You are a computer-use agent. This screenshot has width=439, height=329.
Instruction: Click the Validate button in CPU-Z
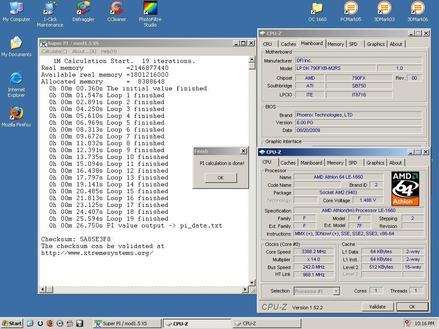pyautogui.click(x=377, y=307)
